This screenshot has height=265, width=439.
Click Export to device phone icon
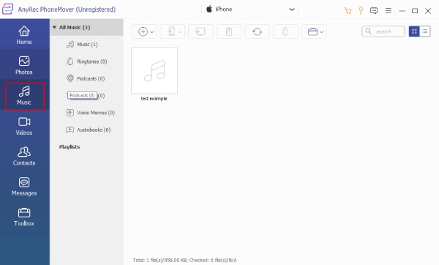coord(171,31)
